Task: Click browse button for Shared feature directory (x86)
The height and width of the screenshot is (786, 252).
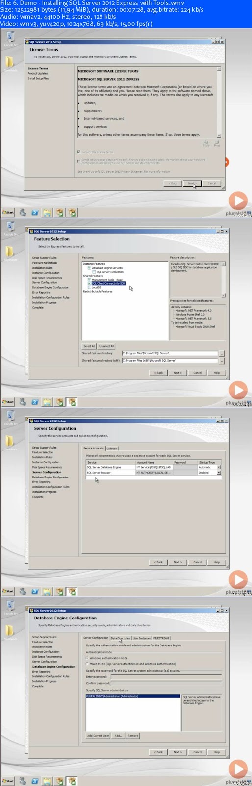Action: 222,360
